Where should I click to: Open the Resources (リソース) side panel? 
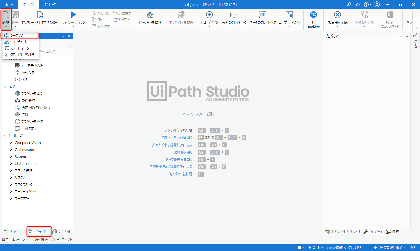click(x=415, y=40)
